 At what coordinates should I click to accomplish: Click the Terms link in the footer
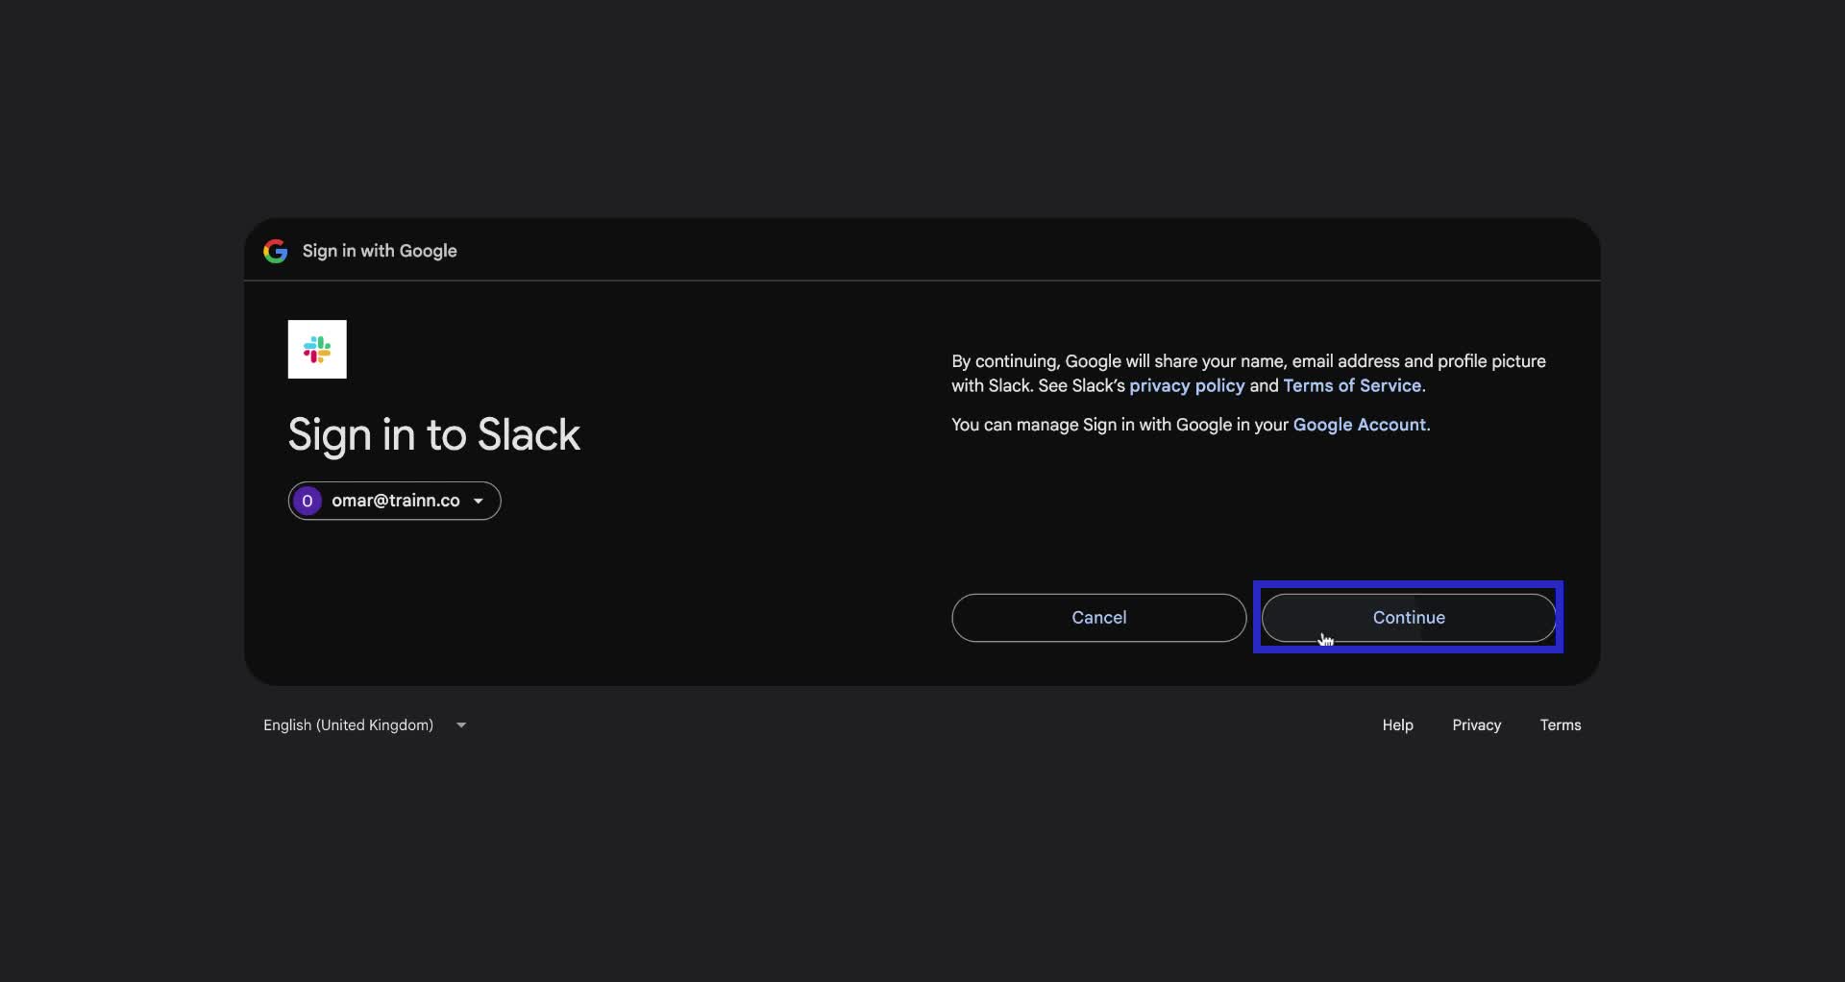tap(1560, 724)
